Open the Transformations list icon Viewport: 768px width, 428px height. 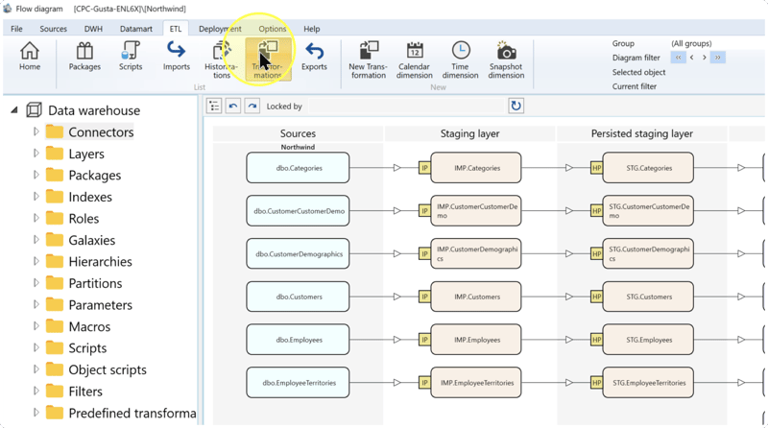268,59
